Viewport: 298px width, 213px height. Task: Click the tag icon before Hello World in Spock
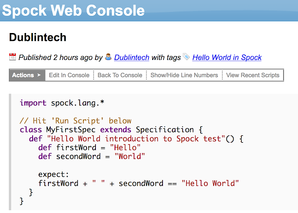pos(186,57)
